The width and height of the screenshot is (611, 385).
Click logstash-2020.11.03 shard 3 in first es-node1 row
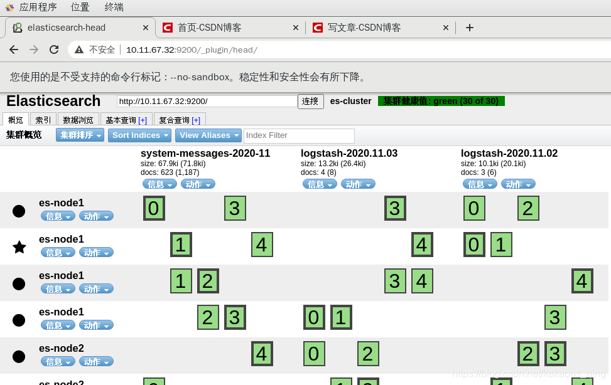coord(395,208)
